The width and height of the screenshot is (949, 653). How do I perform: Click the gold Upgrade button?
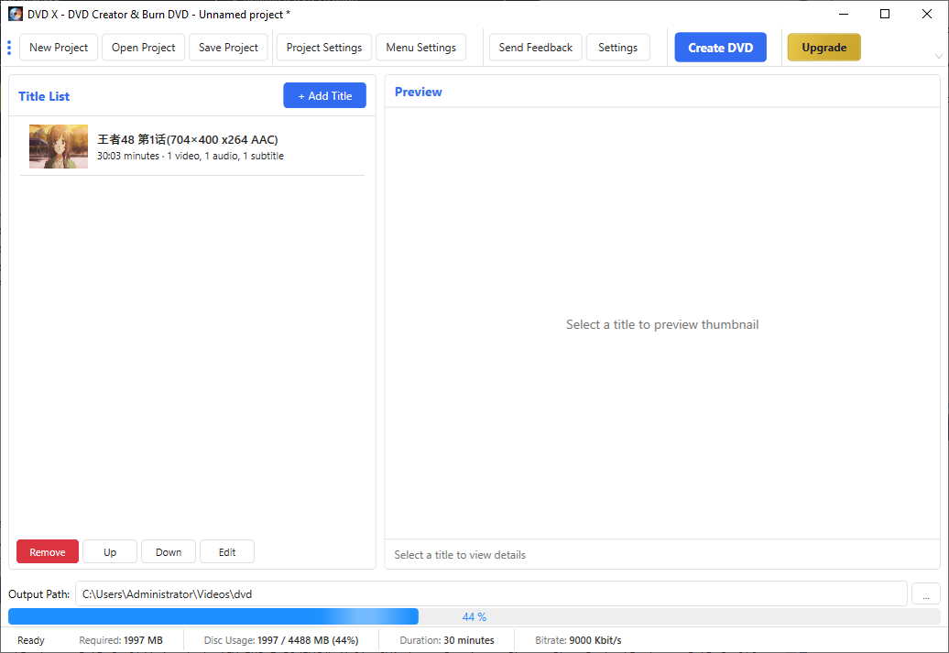[824, 48]
